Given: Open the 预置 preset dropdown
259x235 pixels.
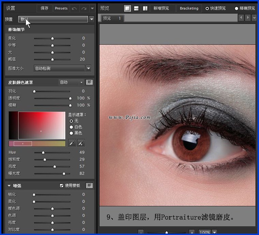Looking at the screenshot, I should (x=91, y=19).
